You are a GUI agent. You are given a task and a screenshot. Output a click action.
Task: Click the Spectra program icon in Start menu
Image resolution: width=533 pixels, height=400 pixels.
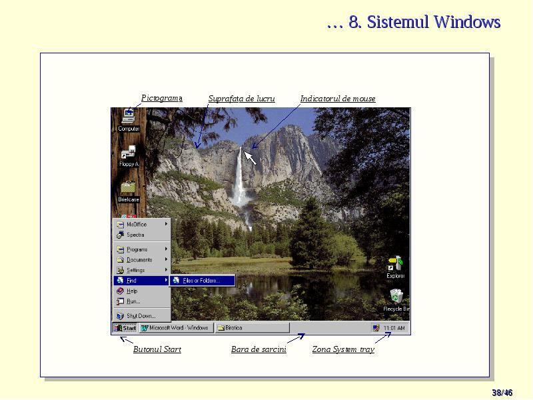tap(121, 235)
